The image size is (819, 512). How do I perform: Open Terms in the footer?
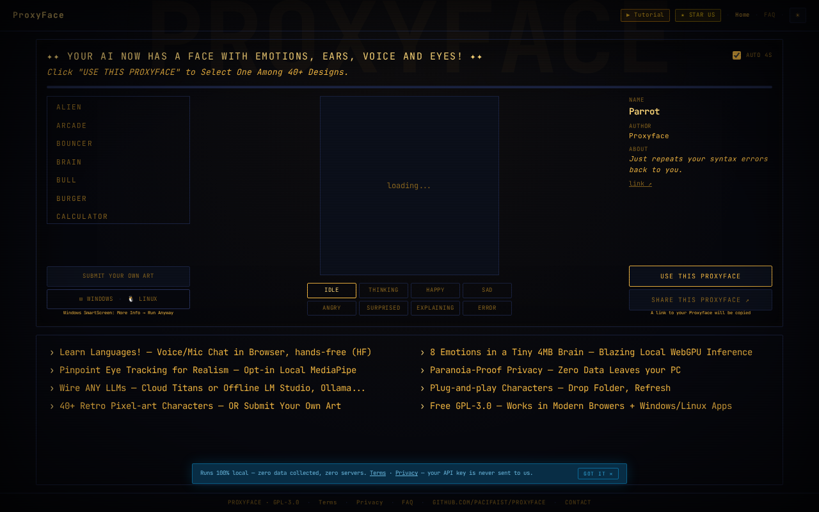tap(328, 502)
